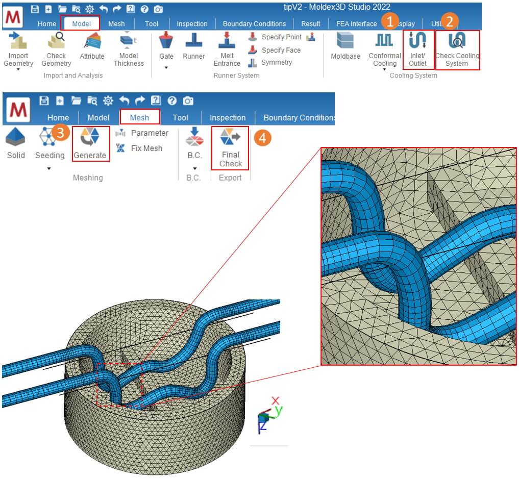
Task: Open settings gear in the tipV2 title bar
Action: pos(90,9)
